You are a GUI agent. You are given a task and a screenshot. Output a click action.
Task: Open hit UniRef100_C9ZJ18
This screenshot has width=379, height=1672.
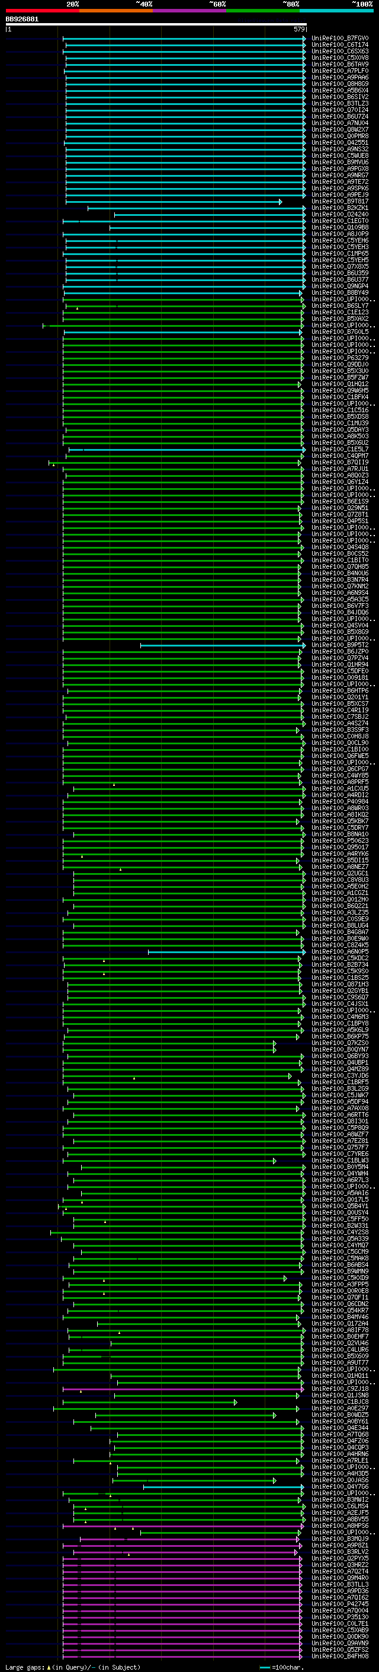point(340,1389)
